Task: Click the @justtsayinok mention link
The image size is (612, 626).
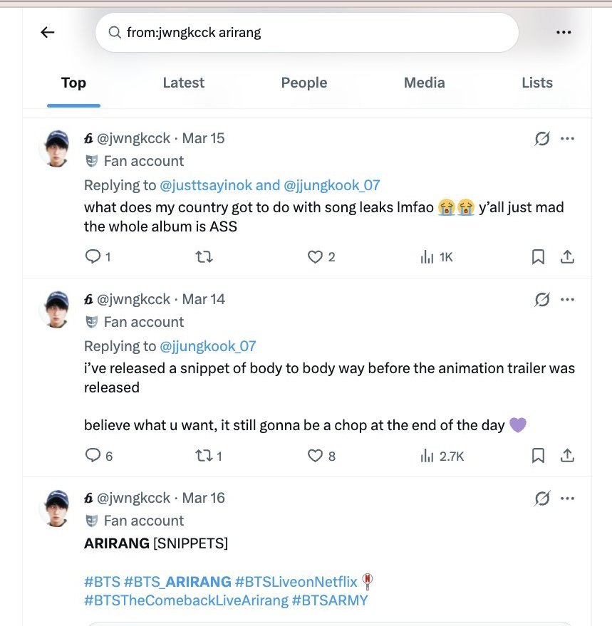Action: click(x=205, y=185)
